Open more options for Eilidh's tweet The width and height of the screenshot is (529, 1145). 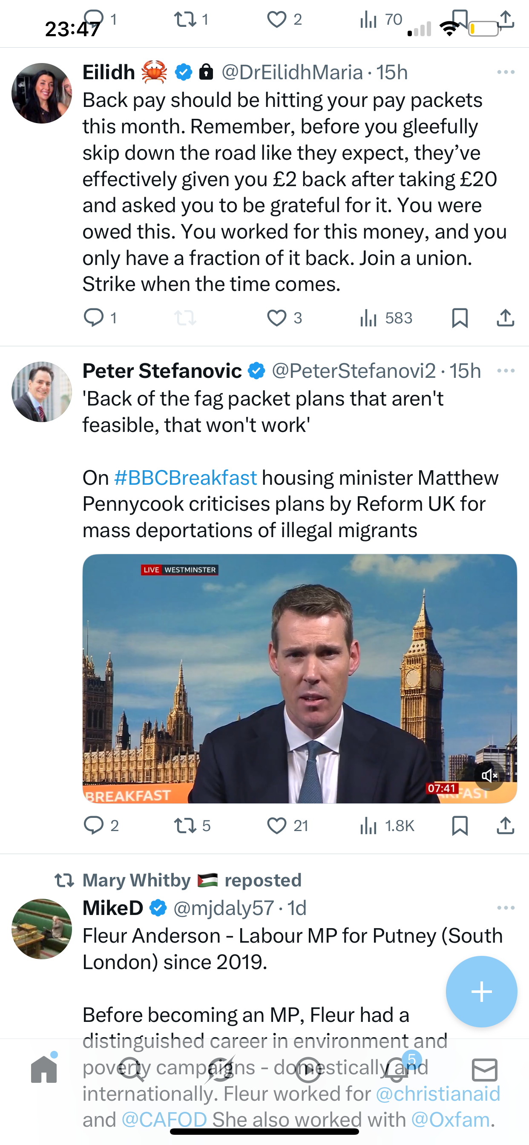[506, 72]
